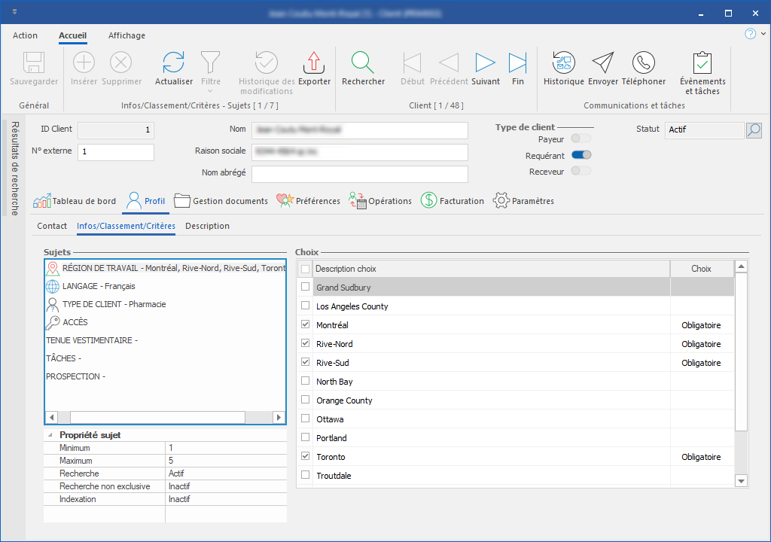Enable the Payeur client type toggle
Viewport: 771px width, 542px height.
(x=581, y=139)
